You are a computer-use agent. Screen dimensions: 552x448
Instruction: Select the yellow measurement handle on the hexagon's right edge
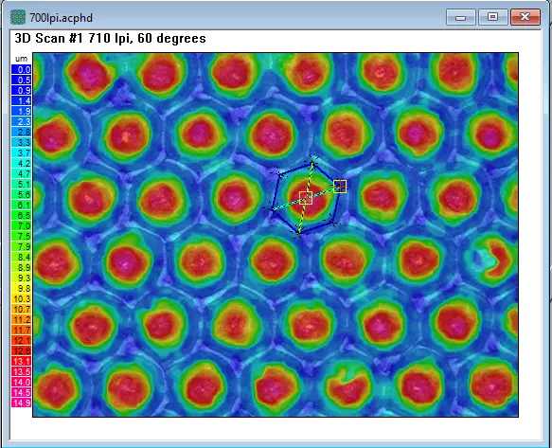[340, 187]
